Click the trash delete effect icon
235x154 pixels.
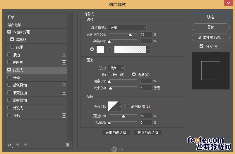pyautogui.click(x=68, y=144)
